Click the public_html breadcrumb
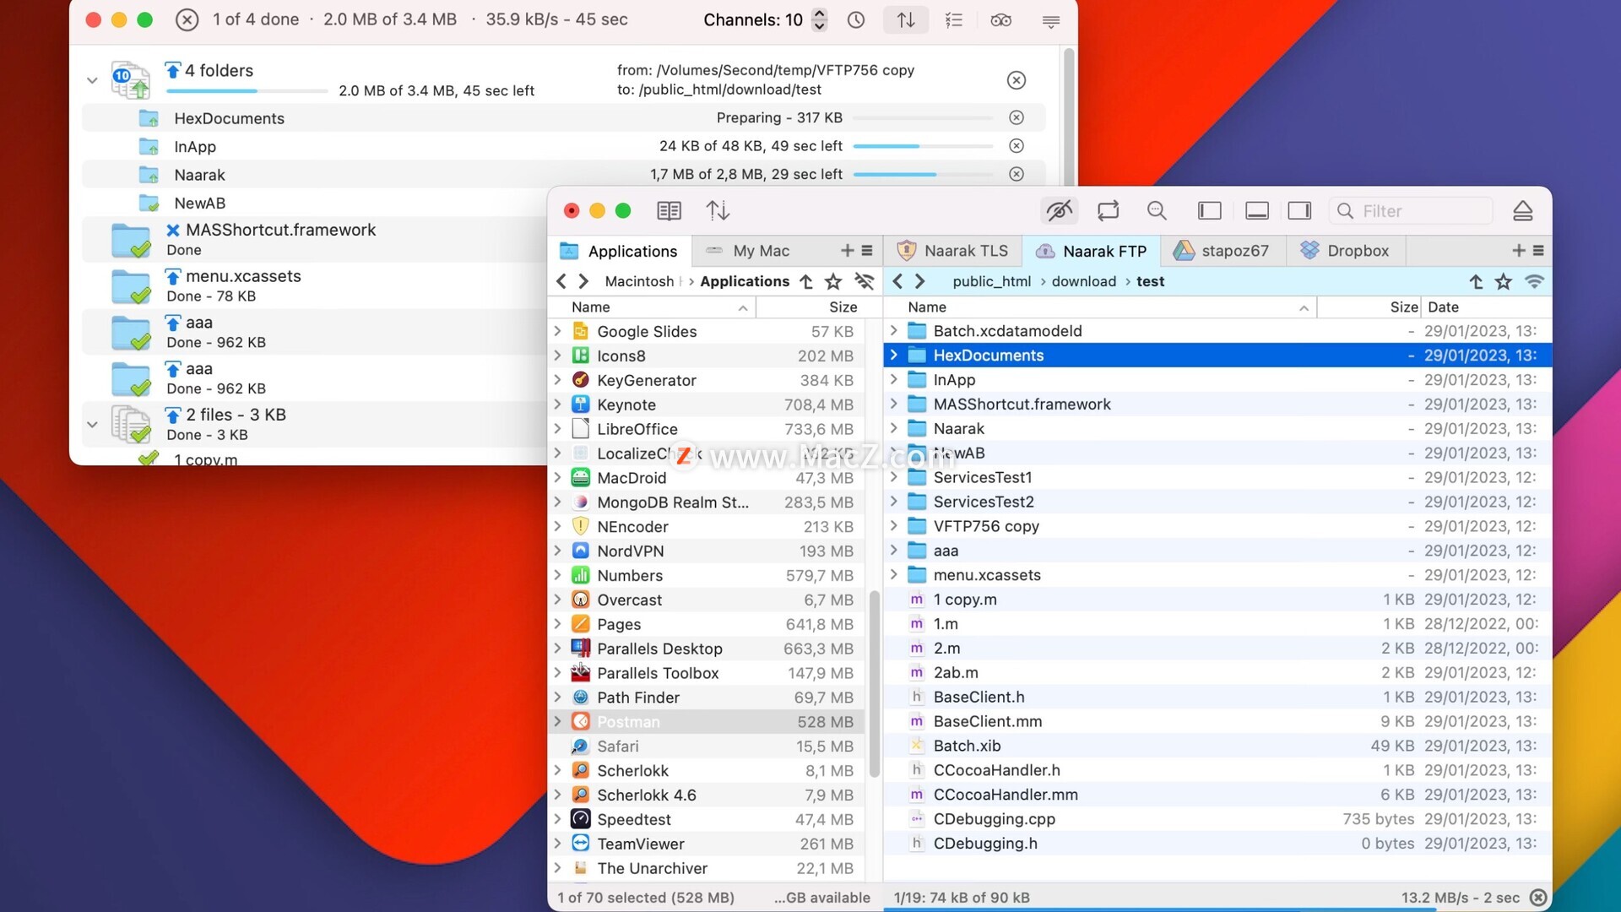Image resolution: width=1621 pixels, height=912 pixels. [991, 281]
